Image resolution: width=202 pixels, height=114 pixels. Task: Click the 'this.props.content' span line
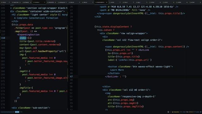pos(147,47)
